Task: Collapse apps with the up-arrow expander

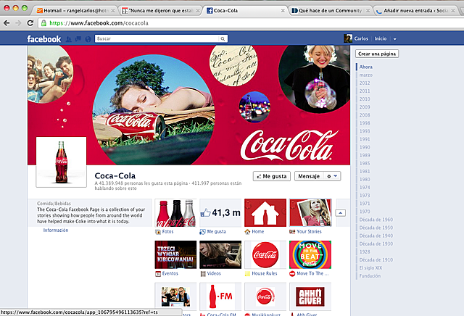Action: (340, 213)
